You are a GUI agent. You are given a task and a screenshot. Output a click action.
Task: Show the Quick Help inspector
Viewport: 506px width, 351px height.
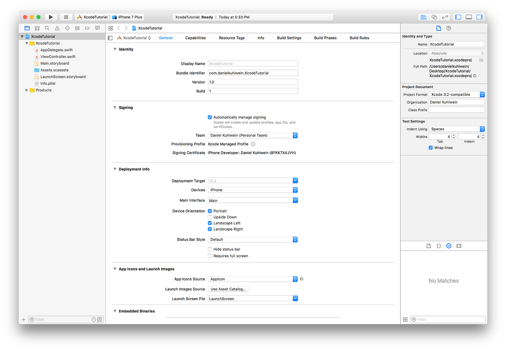[449, 28]
